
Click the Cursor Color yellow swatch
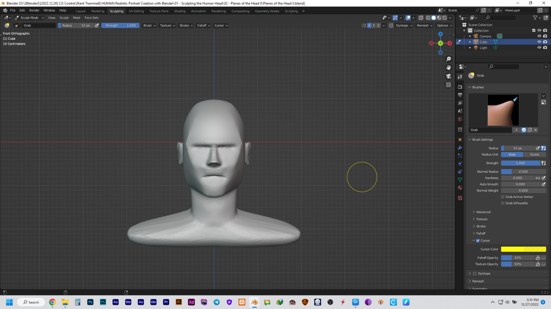point(523,249)
